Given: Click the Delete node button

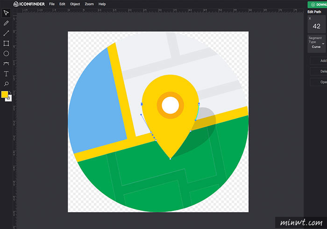Looking at the screenshot, I should tap(319, 72).
